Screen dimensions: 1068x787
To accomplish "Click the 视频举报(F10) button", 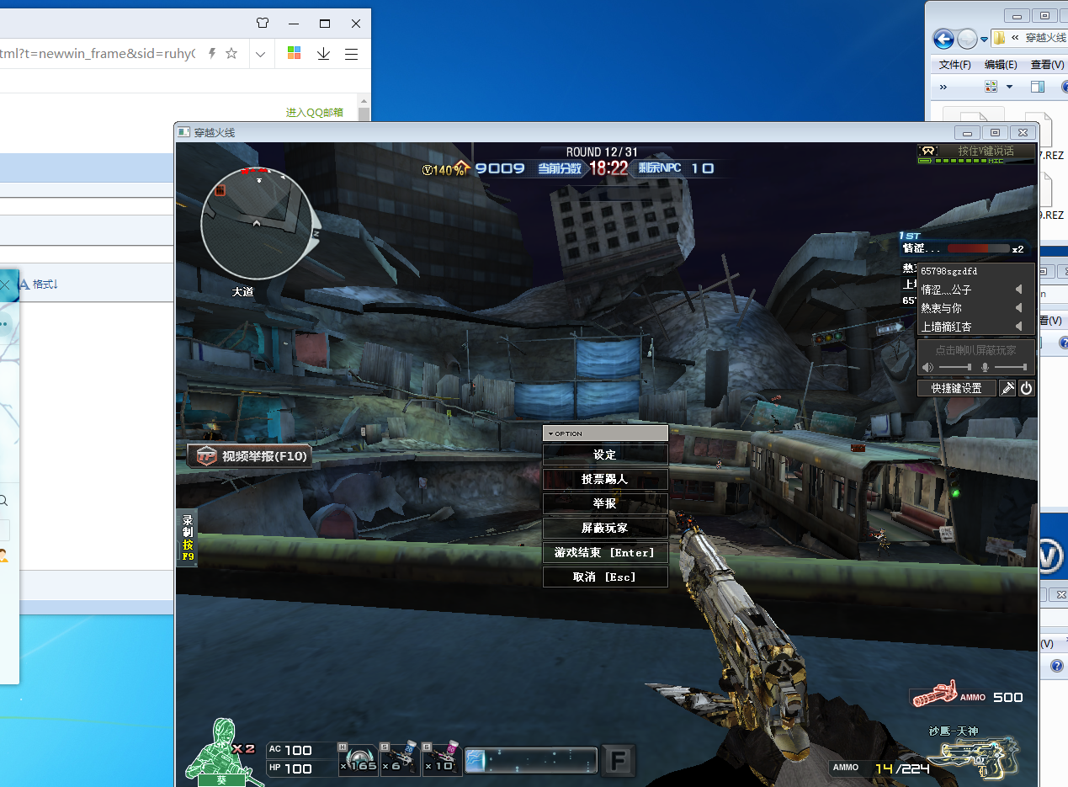I will 250,456.
